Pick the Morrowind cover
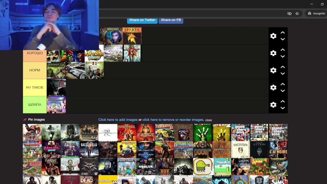 [x=221, y=149]
